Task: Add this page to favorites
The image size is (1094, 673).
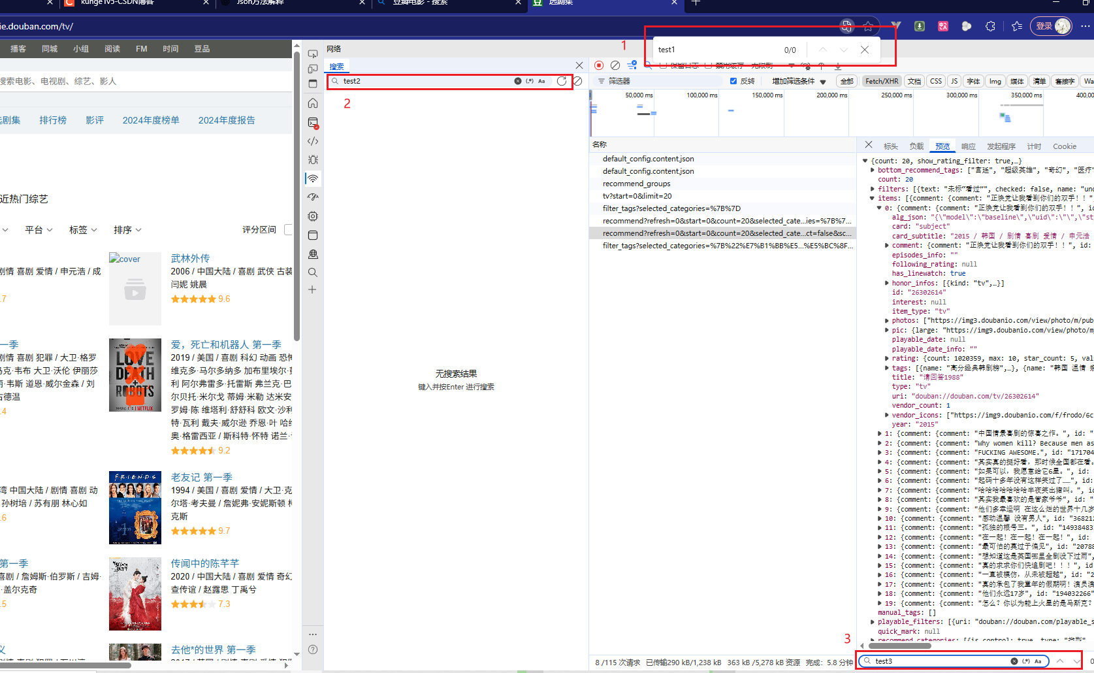Action: click(x=868, y=26)
